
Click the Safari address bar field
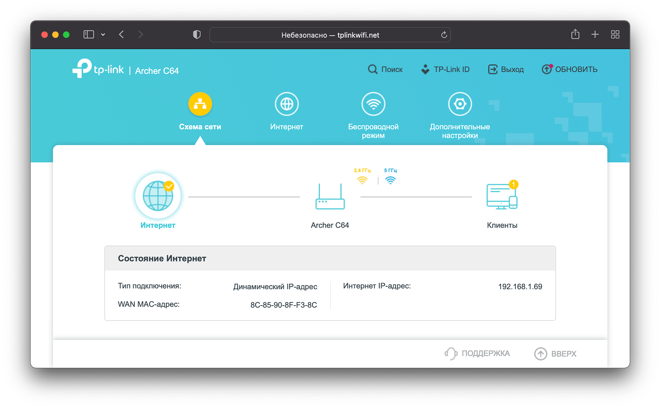click(330, 35)
